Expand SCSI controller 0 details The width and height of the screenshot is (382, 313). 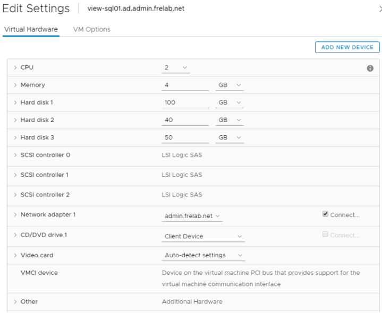click(15, 155)
